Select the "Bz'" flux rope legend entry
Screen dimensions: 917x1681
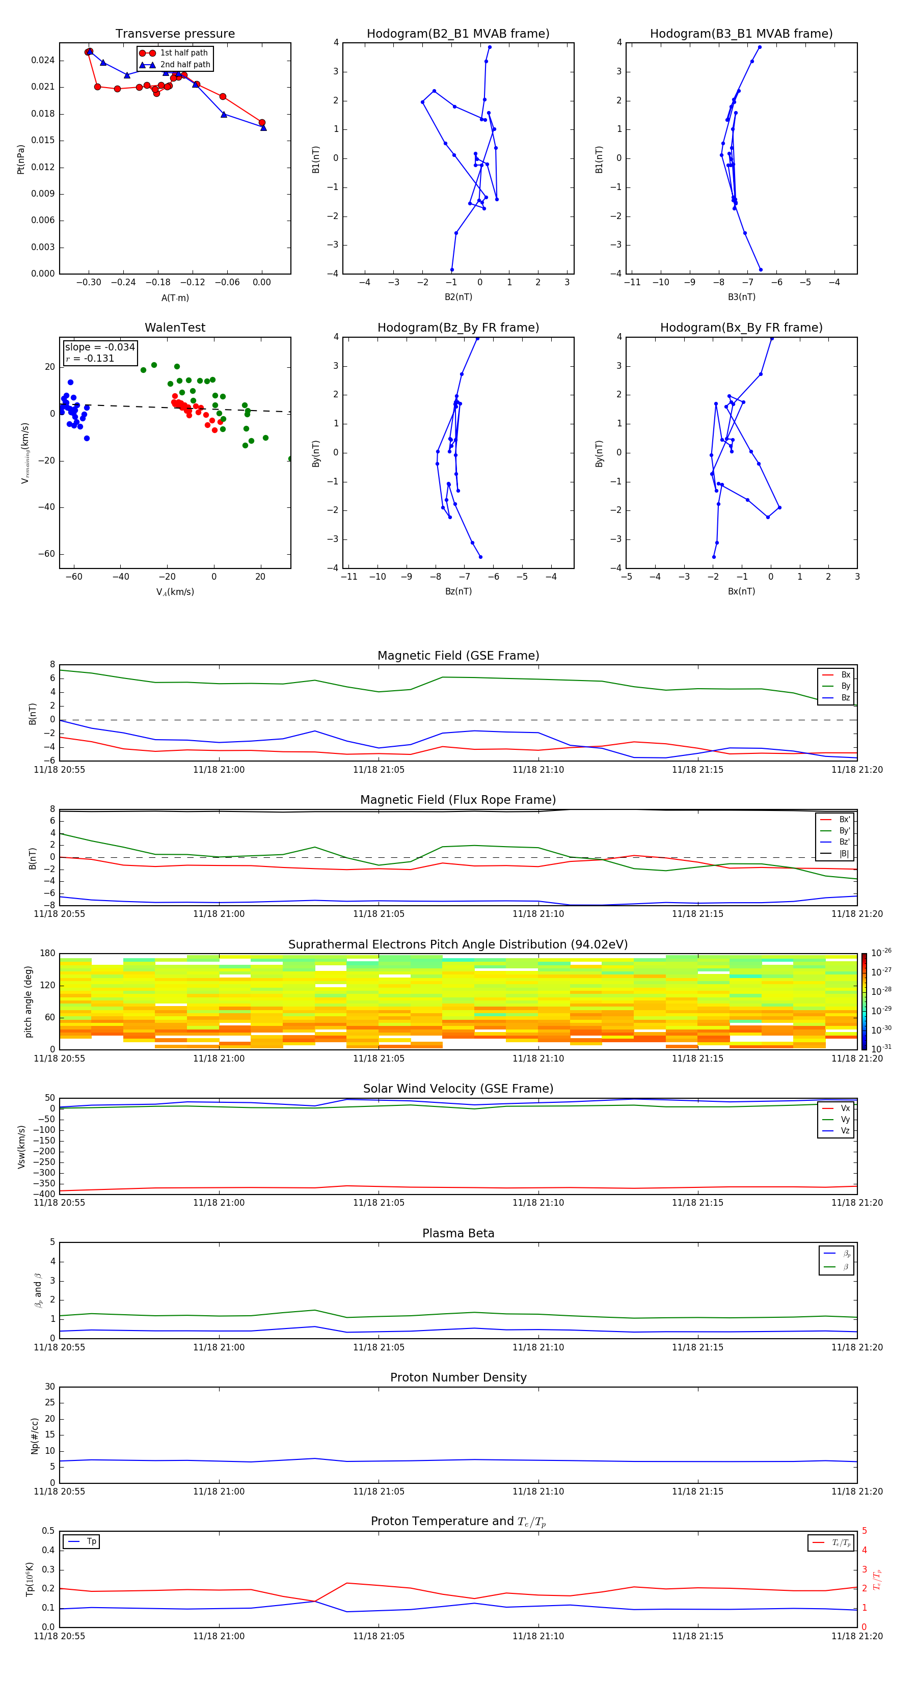click(835, 842)
